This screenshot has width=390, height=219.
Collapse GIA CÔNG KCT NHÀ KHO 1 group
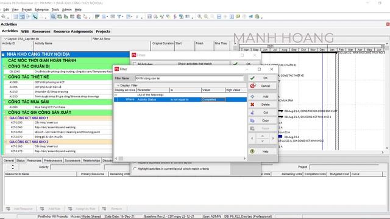[6, 118]
